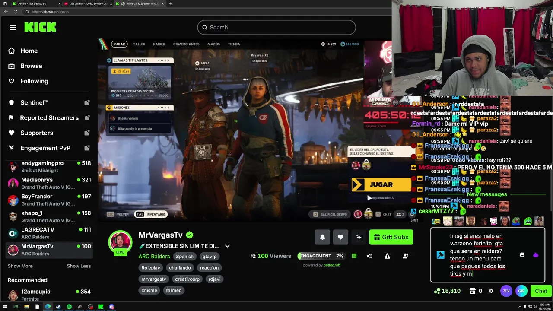Focus the chat message text box
This screenshot has width=553, height=311.
[477, 255]
